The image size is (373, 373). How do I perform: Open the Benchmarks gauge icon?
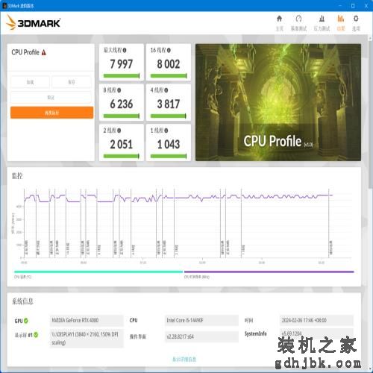[298, 19]
